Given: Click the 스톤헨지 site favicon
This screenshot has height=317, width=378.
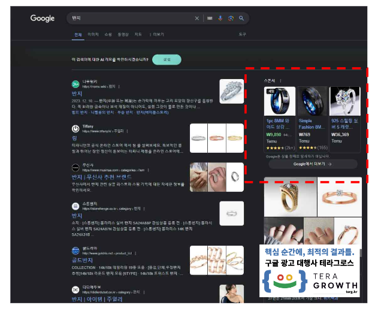Looking at the screenshot, I should [75, 206].
